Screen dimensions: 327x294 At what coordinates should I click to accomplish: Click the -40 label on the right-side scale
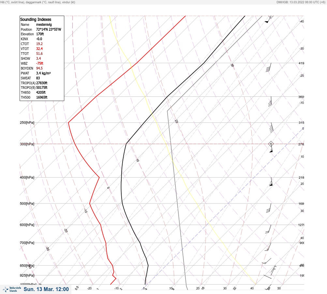pyautogui.click(x=302, y=22)
